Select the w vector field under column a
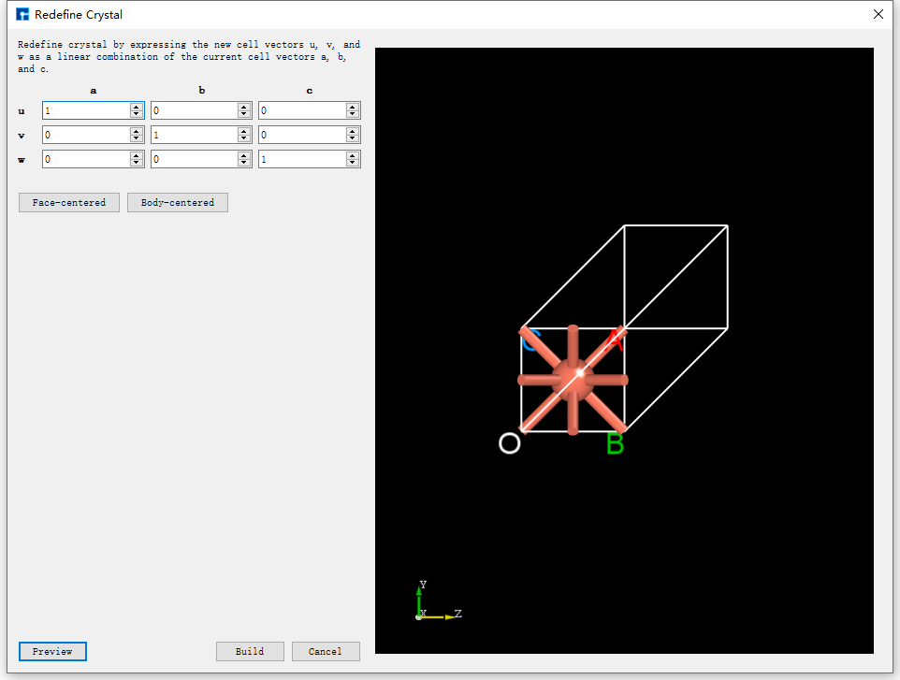Image resolution: width=900 pixels, height=680 pixels. (86, 158)
